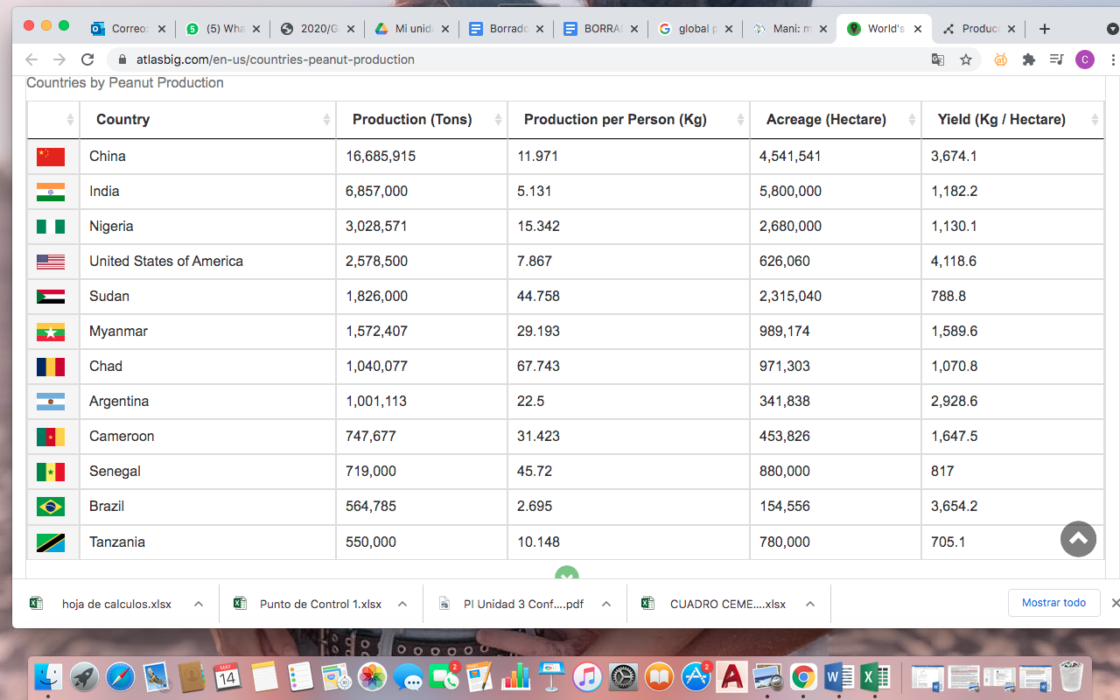The width and height of the screenshot is (1120, 700).
Task: Close the WhatsApp browser tab
Action: pyautogui.click(x=256, y=29)
